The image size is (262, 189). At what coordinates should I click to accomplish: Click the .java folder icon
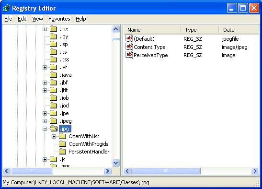pyautogui.click(x=53, y=75)
